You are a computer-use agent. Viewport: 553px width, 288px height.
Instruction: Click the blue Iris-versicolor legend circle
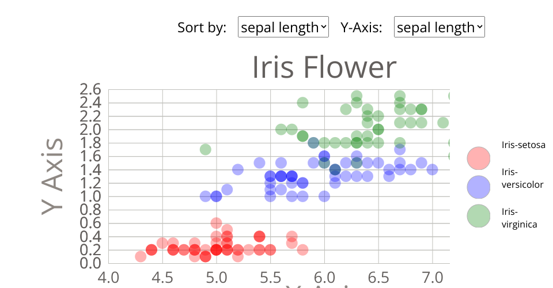click(x=478, y=186)
